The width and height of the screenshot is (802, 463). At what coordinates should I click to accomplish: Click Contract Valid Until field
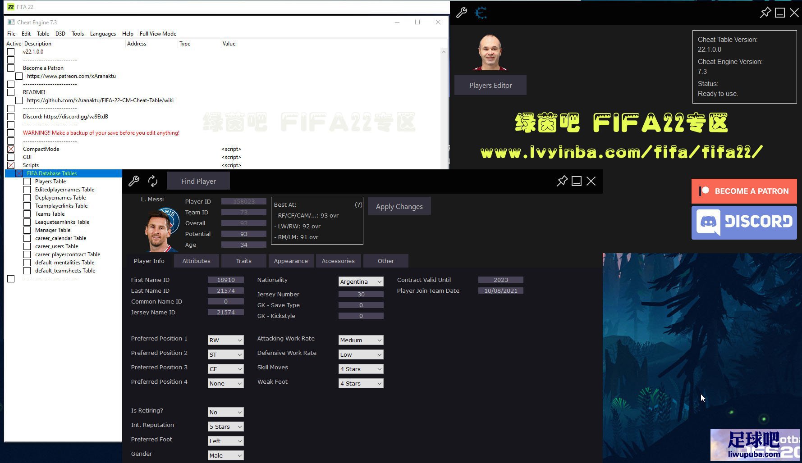tap(500, 280)
